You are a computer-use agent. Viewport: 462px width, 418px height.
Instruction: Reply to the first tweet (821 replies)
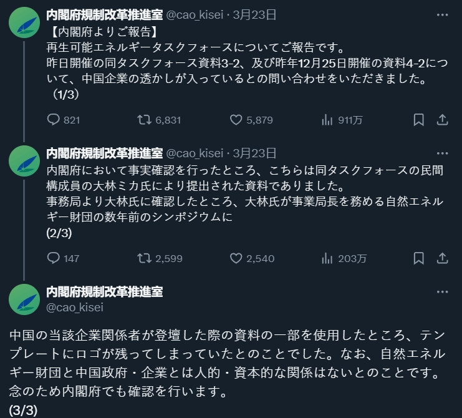tap(54, 120)
